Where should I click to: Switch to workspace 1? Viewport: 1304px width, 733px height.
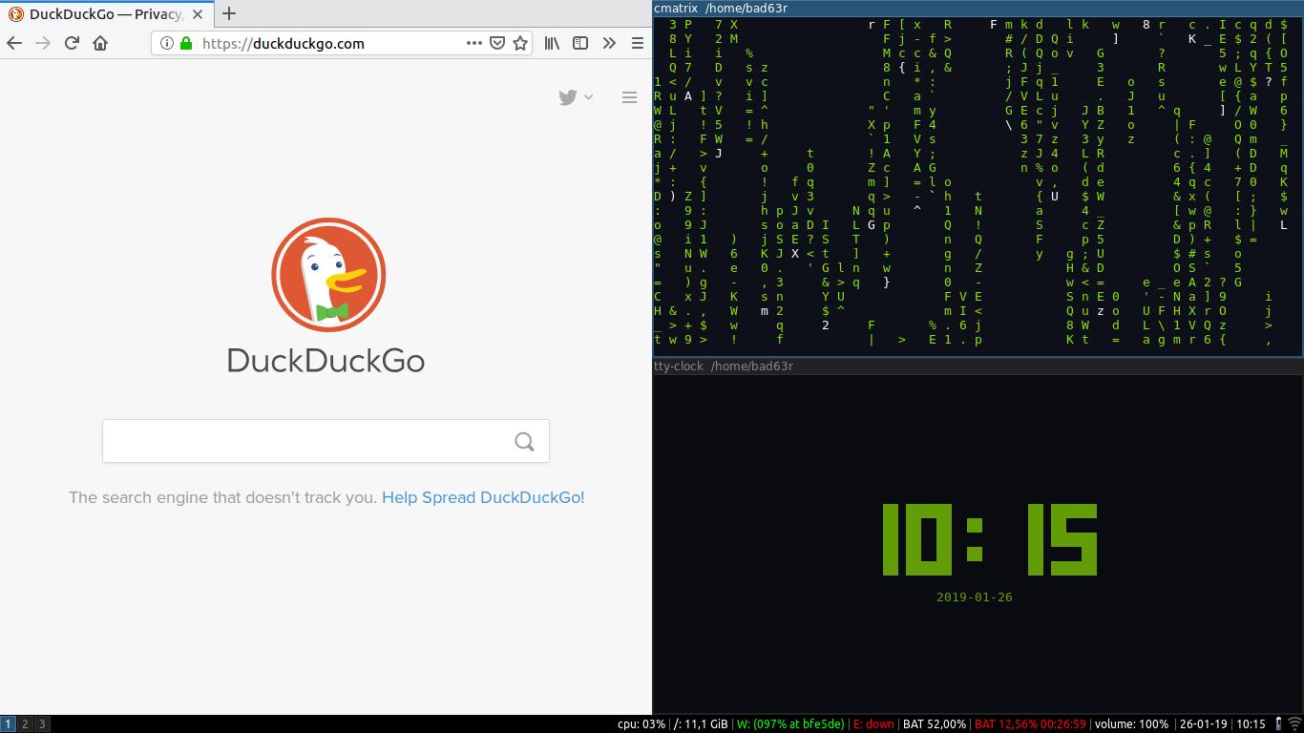(x=8, y=724)
